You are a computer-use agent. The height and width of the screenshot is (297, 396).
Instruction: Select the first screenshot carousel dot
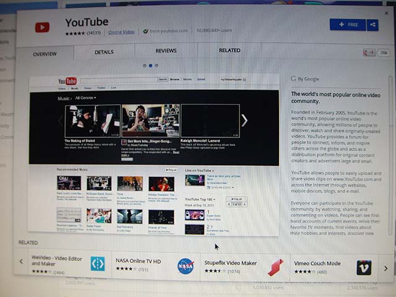[x=145, y=65]
